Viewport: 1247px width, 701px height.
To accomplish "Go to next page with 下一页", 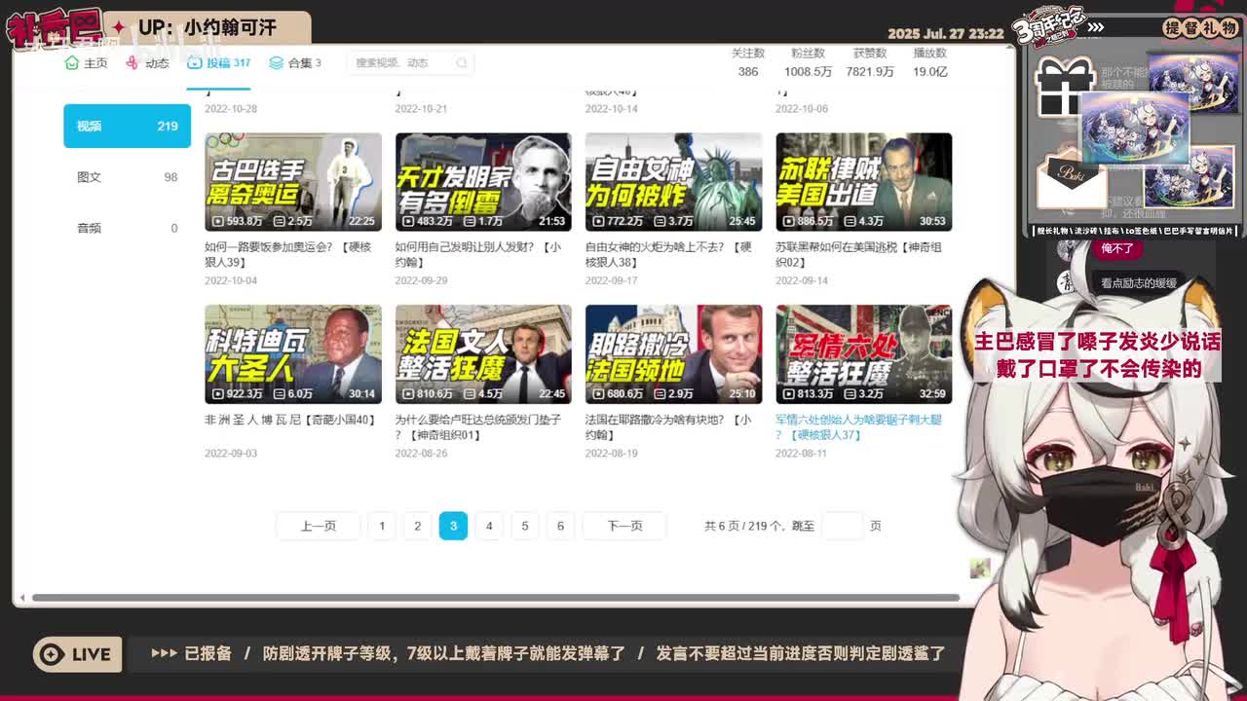I will (624, 526).
